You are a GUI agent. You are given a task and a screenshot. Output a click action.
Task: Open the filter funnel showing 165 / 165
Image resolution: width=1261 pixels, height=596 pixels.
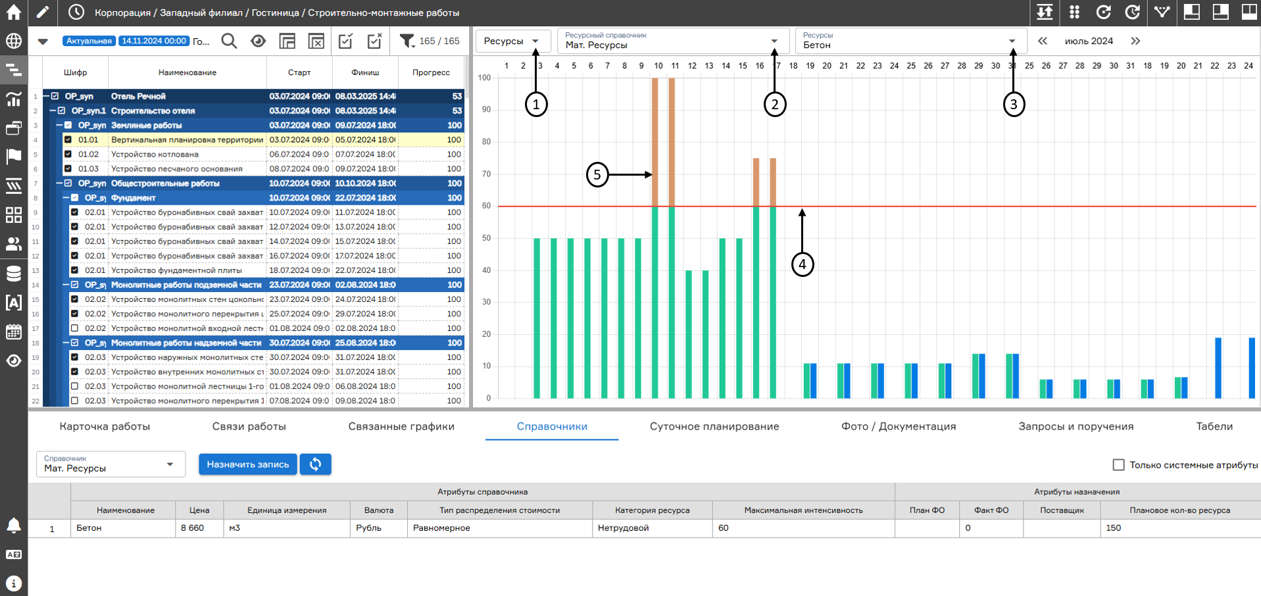click(430, 41)
